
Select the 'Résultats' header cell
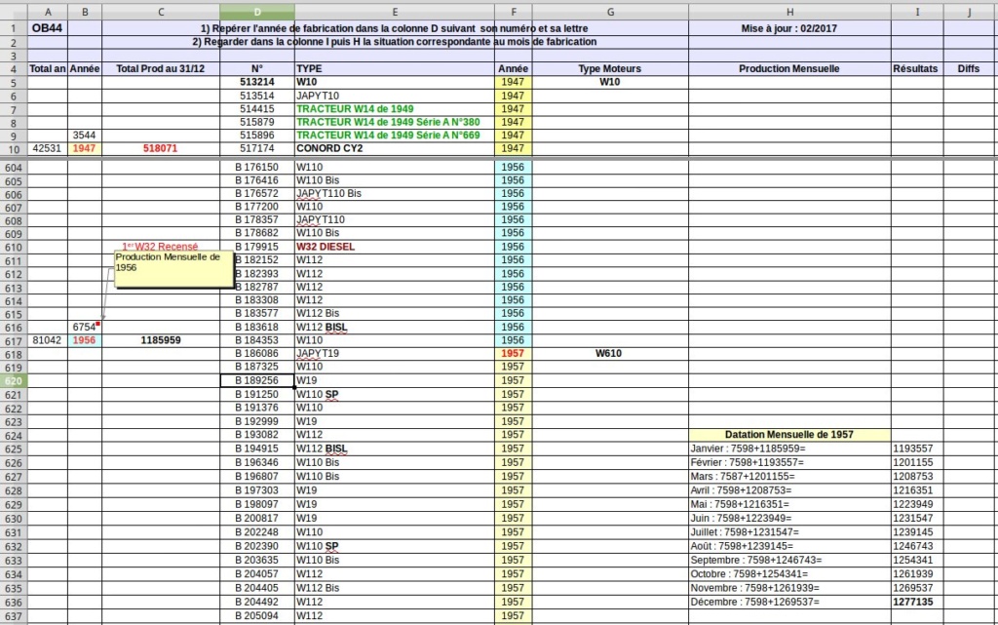pos(917,68)
